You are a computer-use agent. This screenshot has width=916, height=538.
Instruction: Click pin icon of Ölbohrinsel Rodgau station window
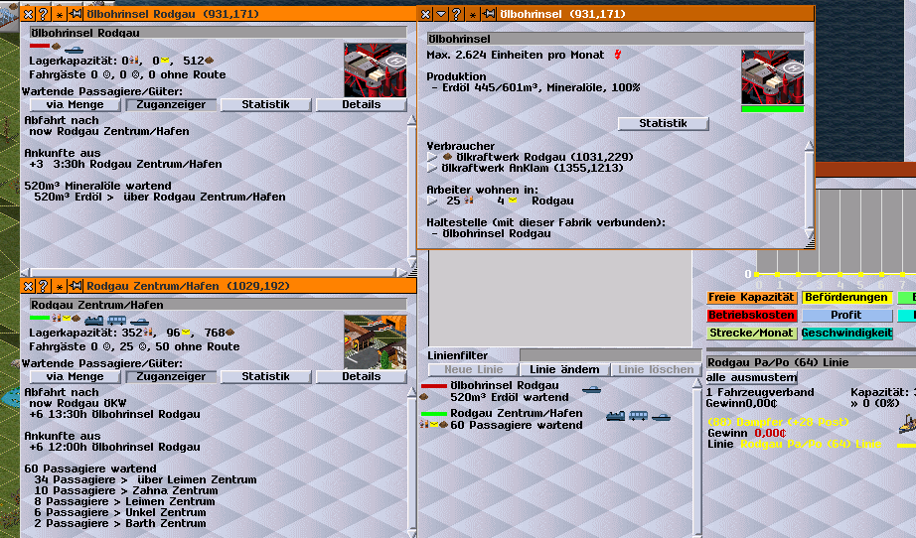(x=76, y=15)
